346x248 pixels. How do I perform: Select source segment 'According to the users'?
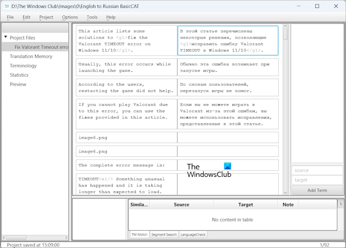point(127,88)
